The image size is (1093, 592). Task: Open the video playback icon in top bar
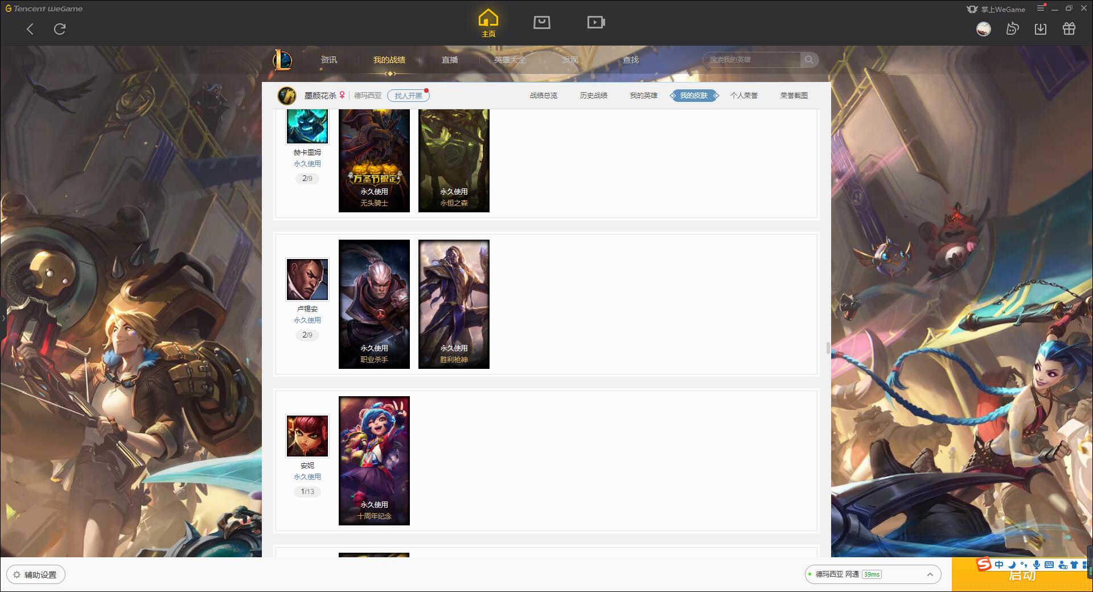coord(596,22)
